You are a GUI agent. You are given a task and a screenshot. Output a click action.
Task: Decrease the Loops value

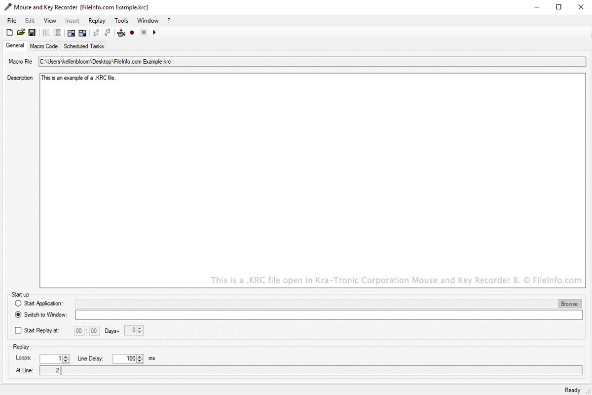pyautogui.click(x=66, y=361)
